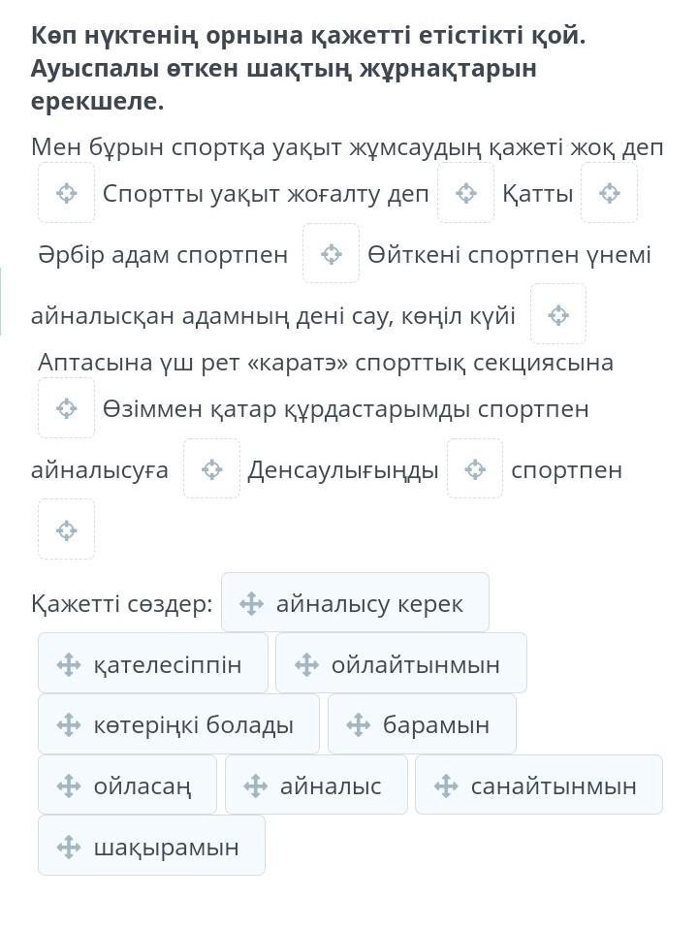Click the empty drop slot after «жоғалту деп»

pyautogui.click(x=465, y=193)
